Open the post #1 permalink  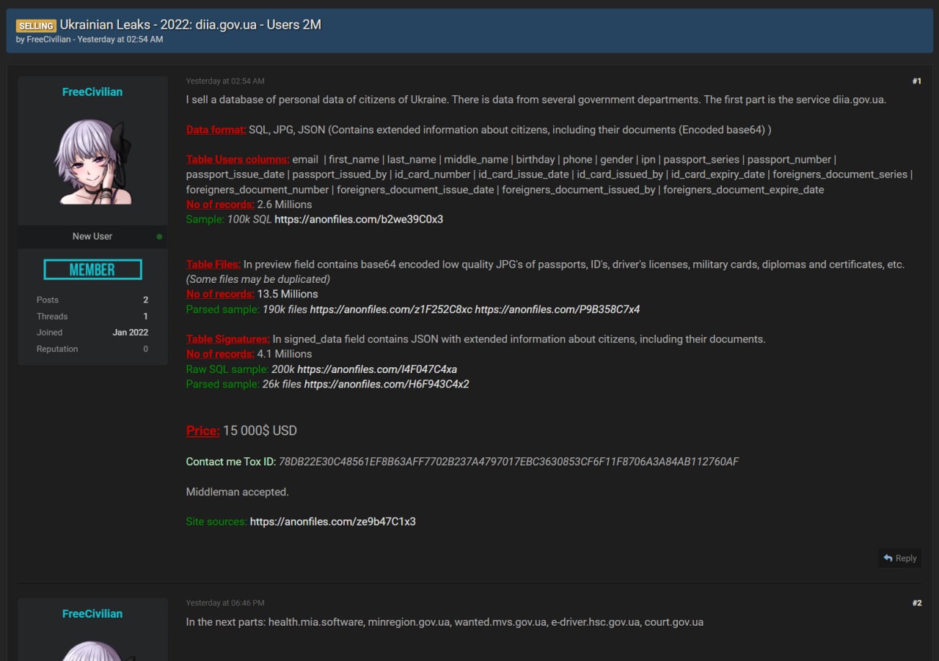916,81
